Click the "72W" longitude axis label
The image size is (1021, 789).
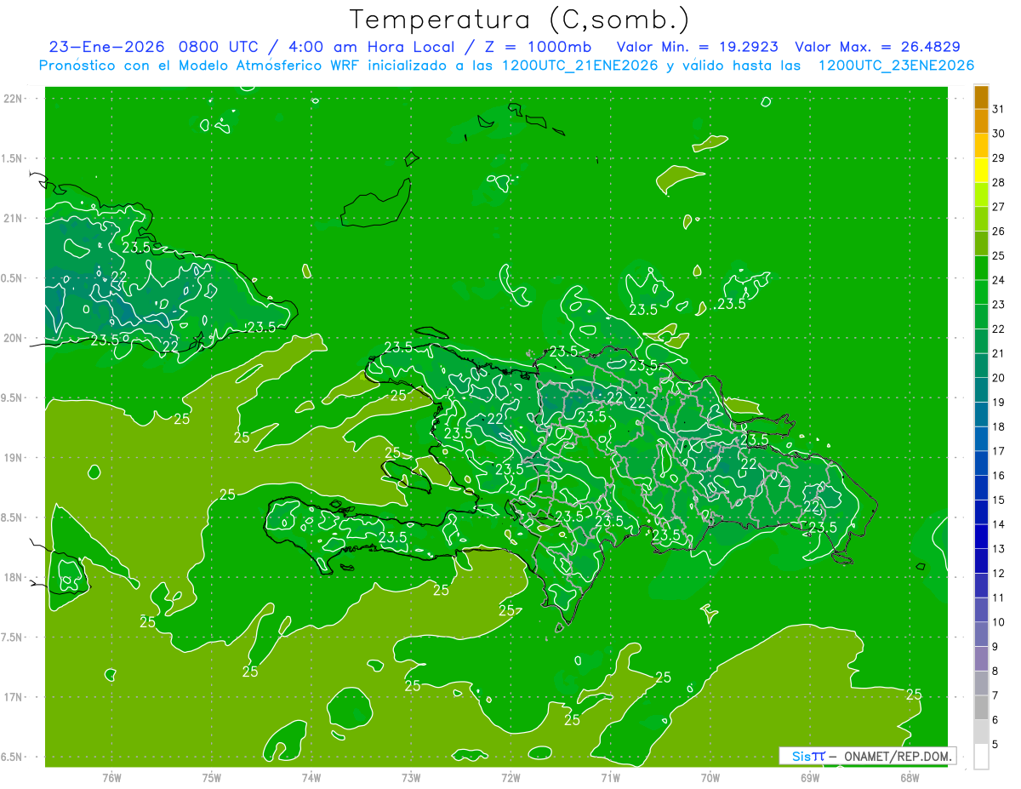click(510, 778)
